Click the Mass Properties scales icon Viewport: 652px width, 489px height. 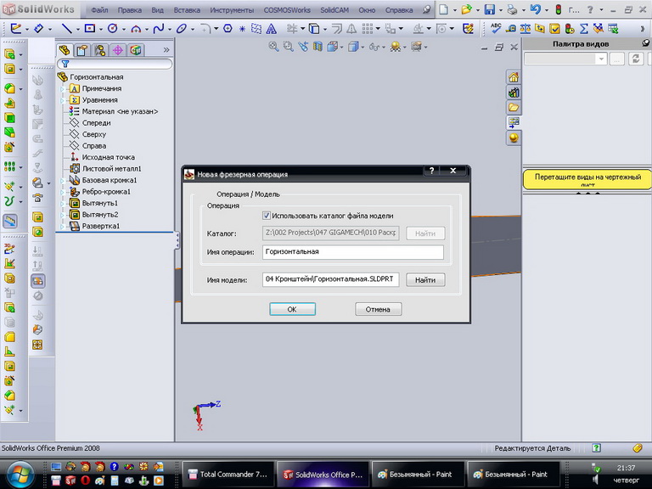click(526, 28)
